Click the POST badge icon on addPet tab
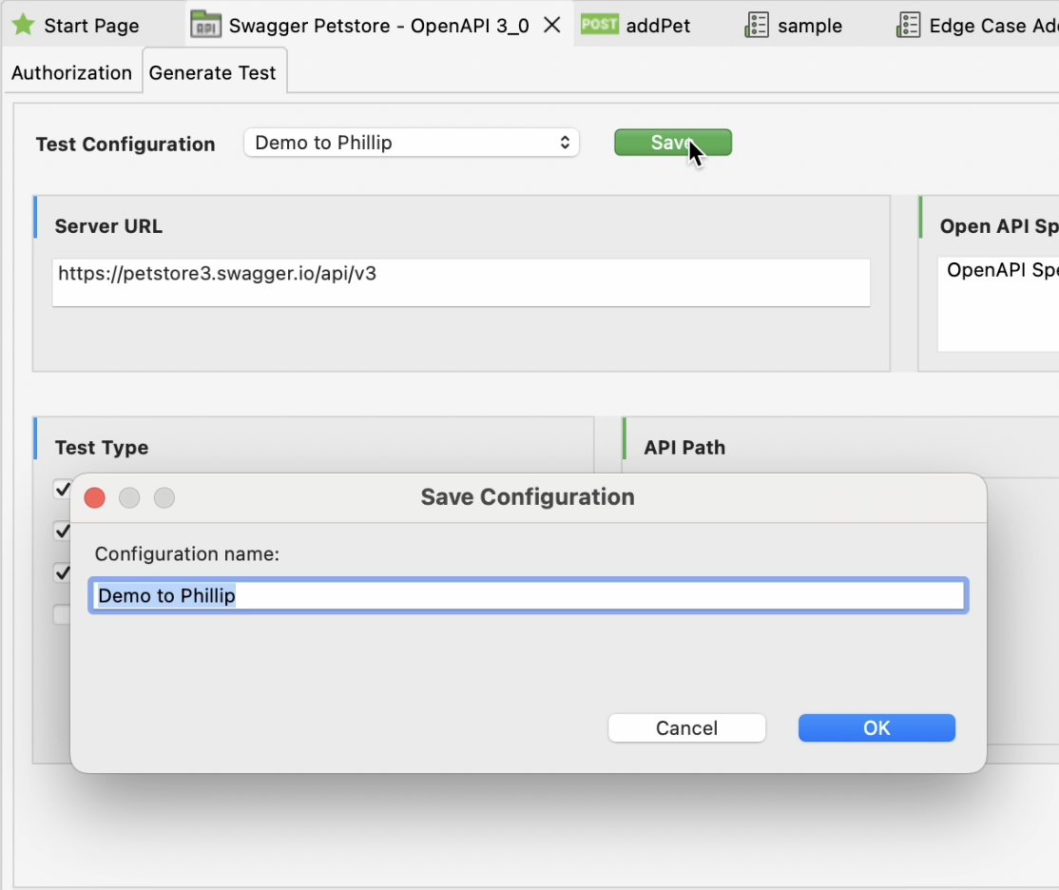This screenshot has width=1059, height=890. [x=600, y=26]
